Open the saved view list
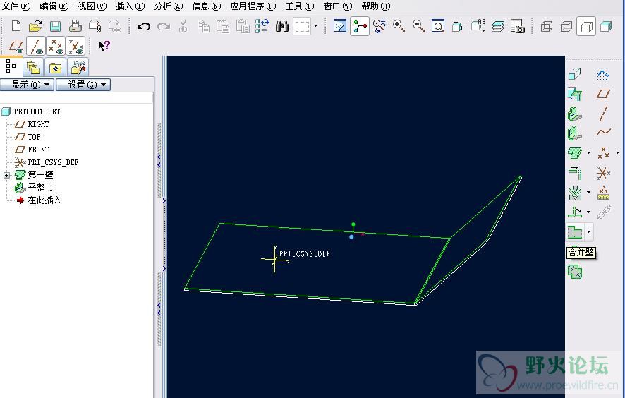Screen dimensions: 625x398 tap(478, 26)
